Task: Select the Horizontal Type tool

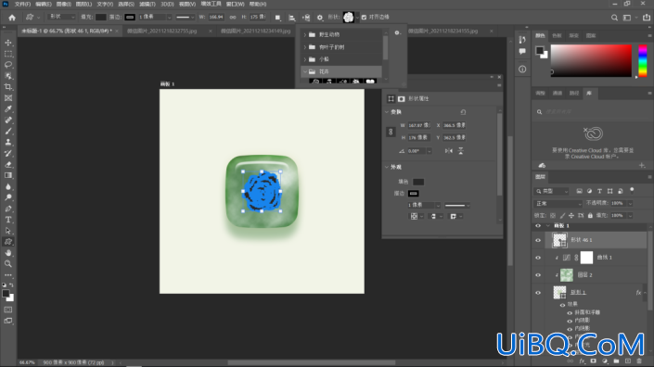Action: pyautogui.click(x=8, y=220)
